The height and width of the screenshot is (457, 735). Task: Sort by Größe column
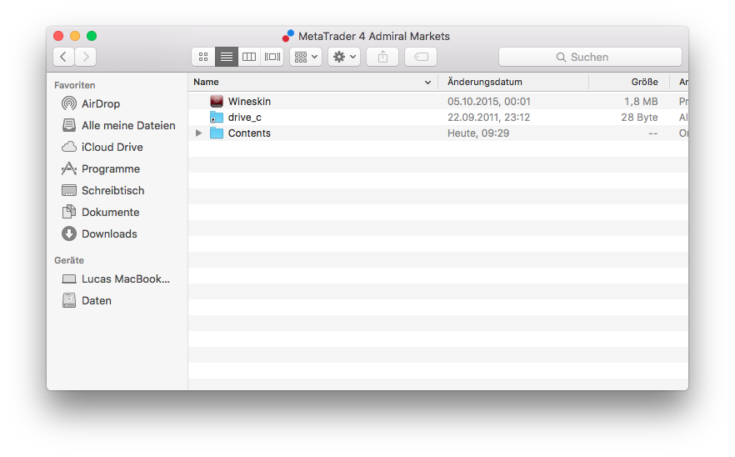pyautogui.click(x=644, y=82)
